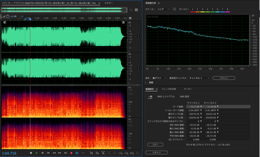Image resolution: width=260 pixels, height=157 pixels.
Task: Open the 最前面チャンネル dropdown
Action: pyautogui.click(x=199, y=78)
